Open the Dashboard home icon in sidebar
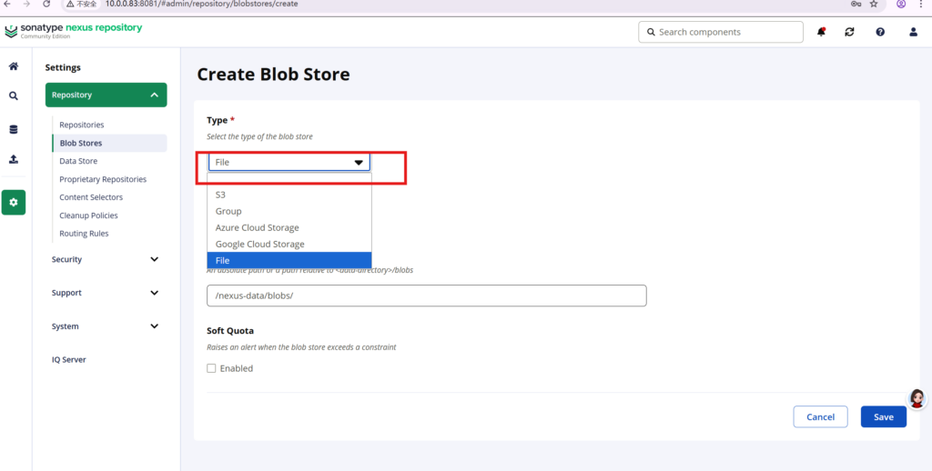The width and height of the screenshot is (932, 471). point(14,66)
